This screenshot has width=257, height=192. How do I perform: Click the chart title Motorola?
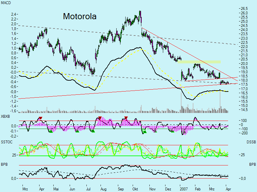80,16
